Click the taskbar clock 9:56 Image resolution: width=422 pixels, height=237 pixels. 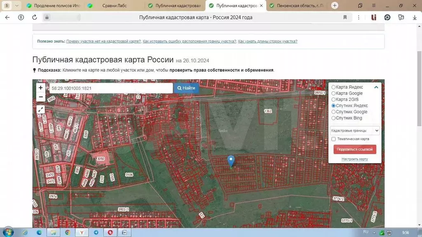click(x=406, y=232)
